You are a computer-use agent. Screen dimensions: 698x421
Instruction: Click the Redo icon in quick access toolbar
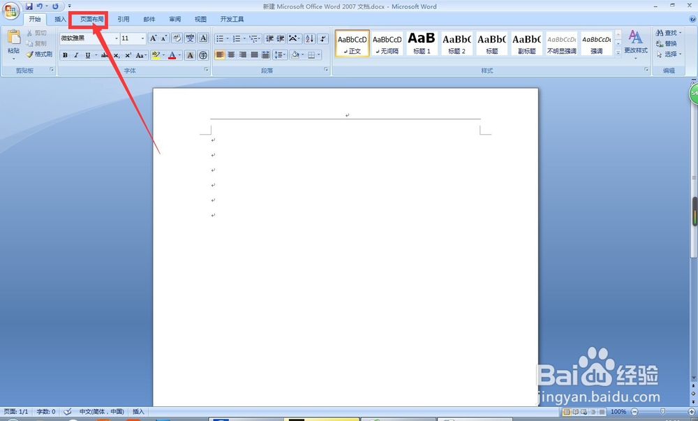pos(55,6)
